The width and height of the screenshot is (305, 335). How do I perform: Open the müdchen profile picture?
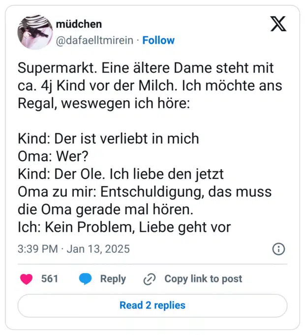tap(33, 32)
